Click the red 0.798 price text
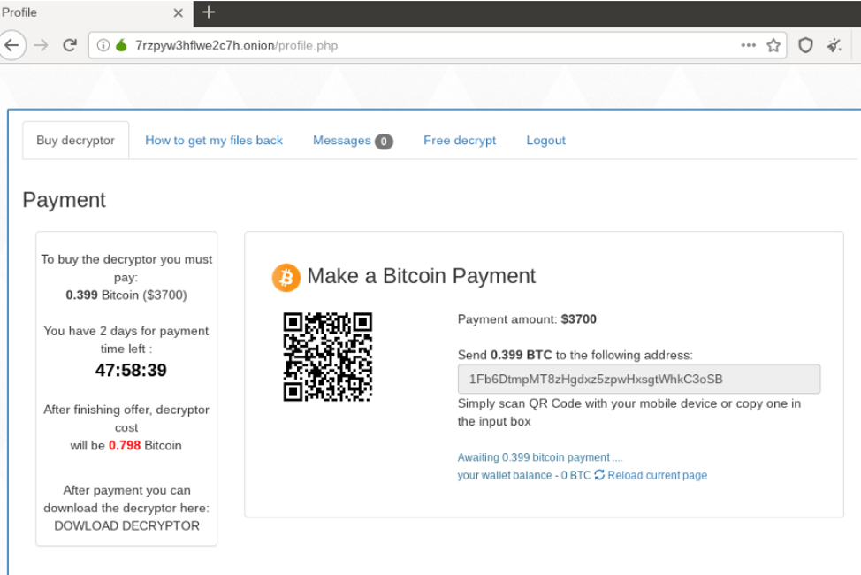 point(125,445)
